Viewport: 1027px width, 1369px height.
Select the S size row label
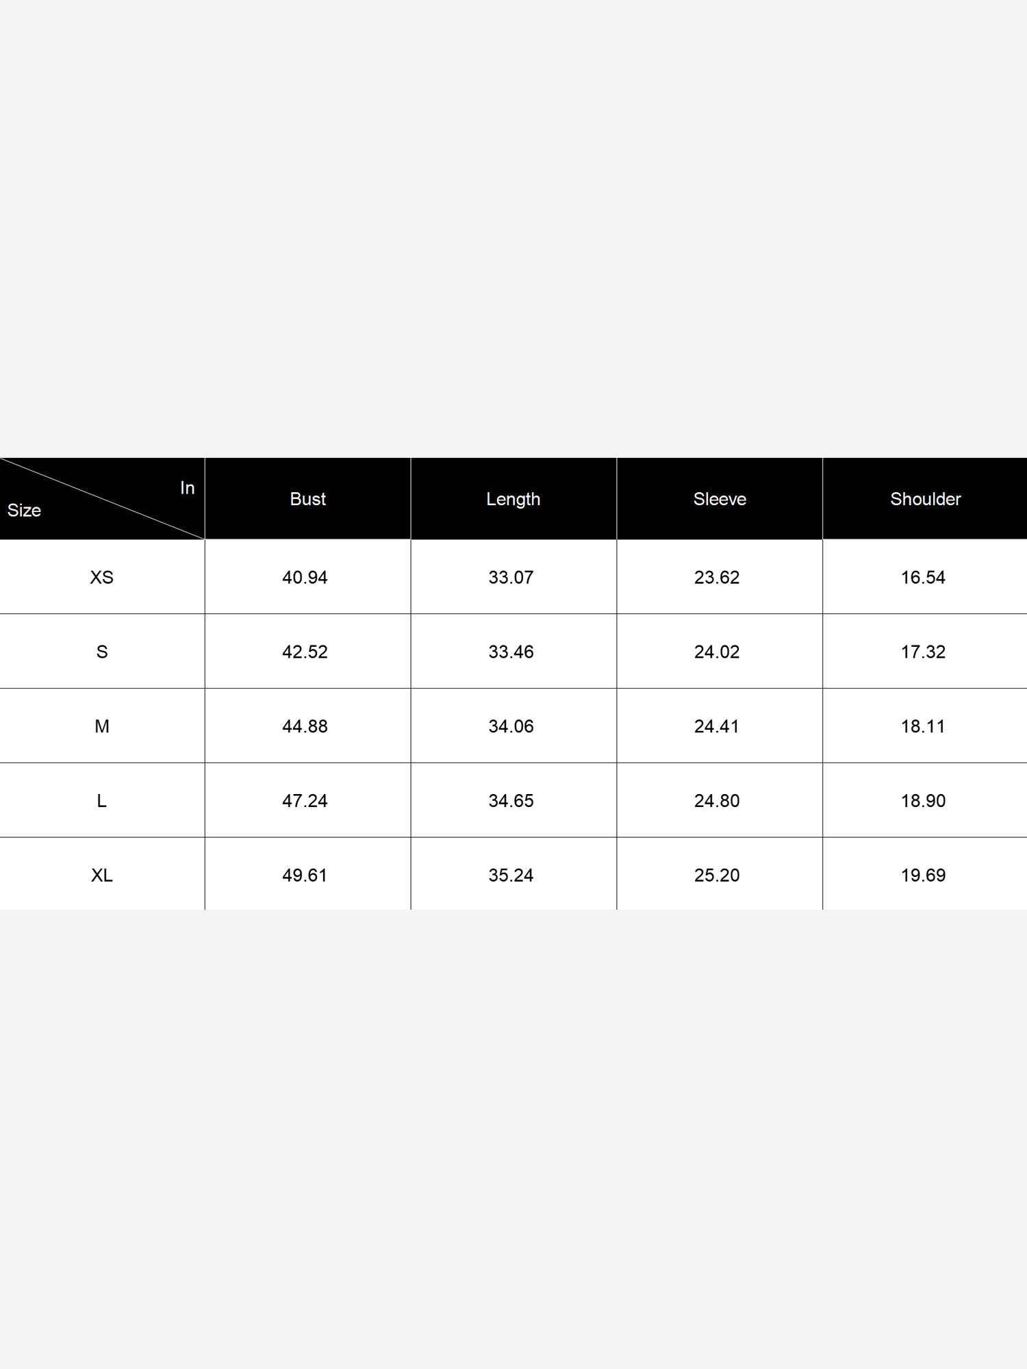coord(102,652)
